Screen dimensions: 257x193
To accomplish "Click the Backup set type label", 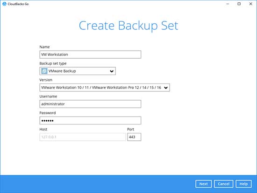I will coord(53,63).
